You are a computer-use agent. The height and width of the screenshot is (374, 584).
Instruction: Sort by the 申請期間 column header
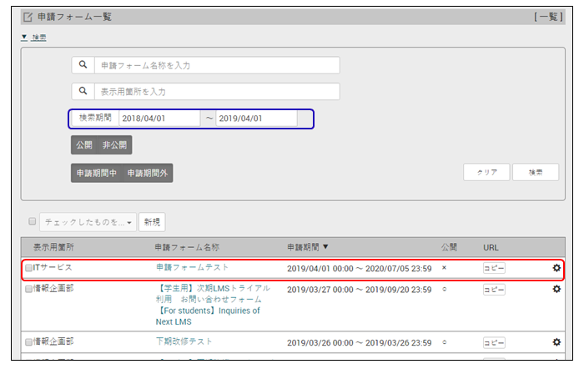pyautogui.click(x=308, y=247)
